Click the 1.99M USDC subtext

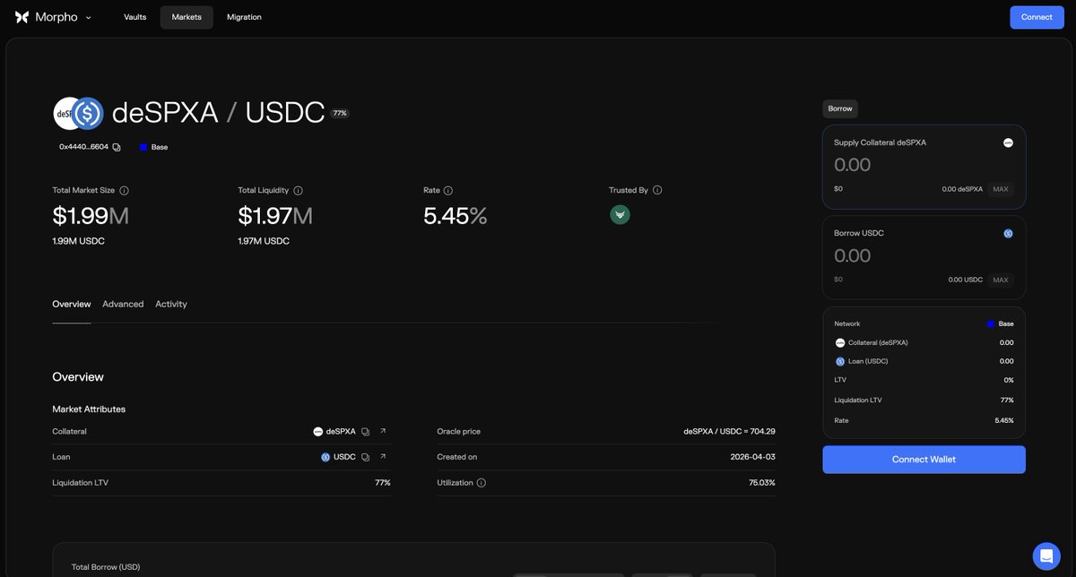tap(79, 241)
